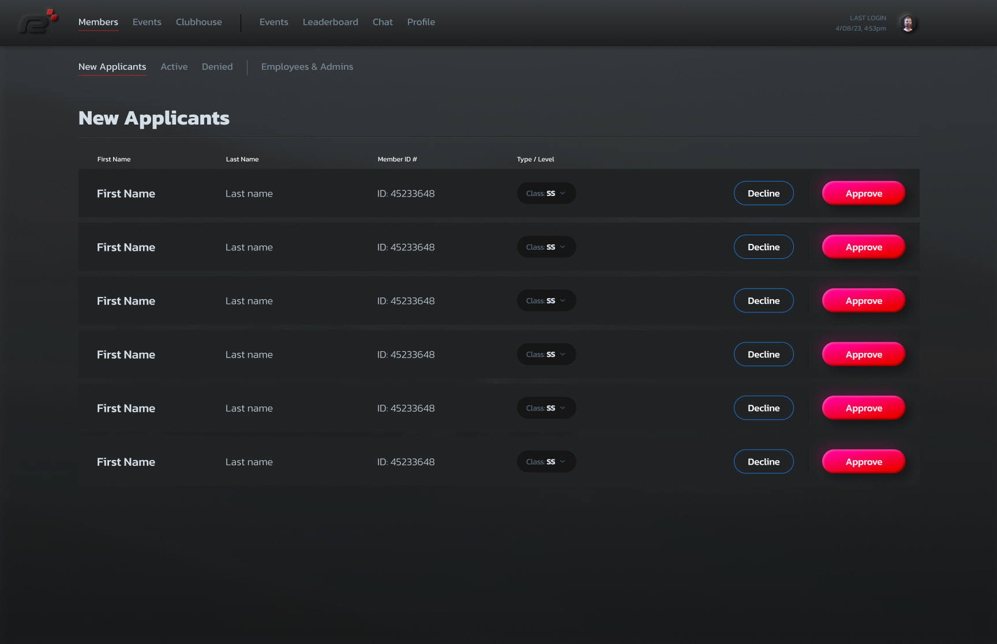Open the Chat navigation item
Screen dimensions: 997x644
[x=383, y=22]
